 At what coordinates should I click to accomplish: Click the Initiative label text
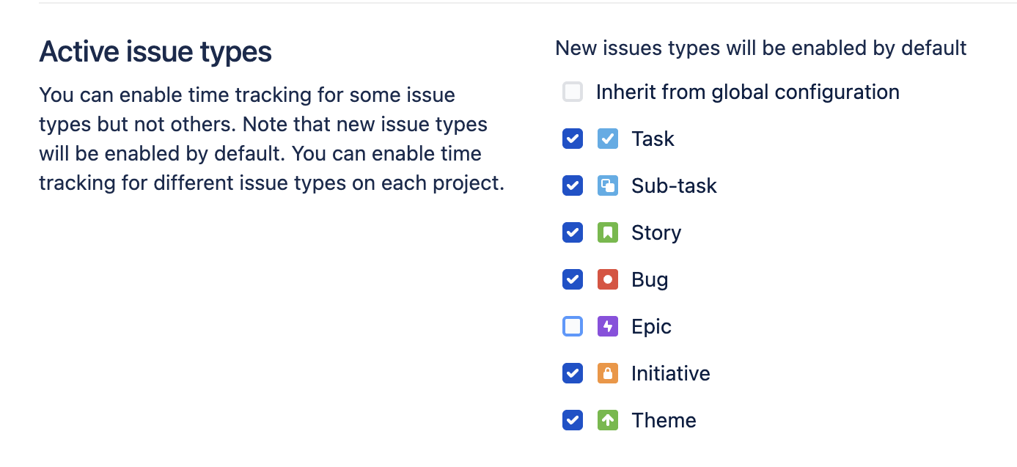pyautogui.click(x=670, y=373)
